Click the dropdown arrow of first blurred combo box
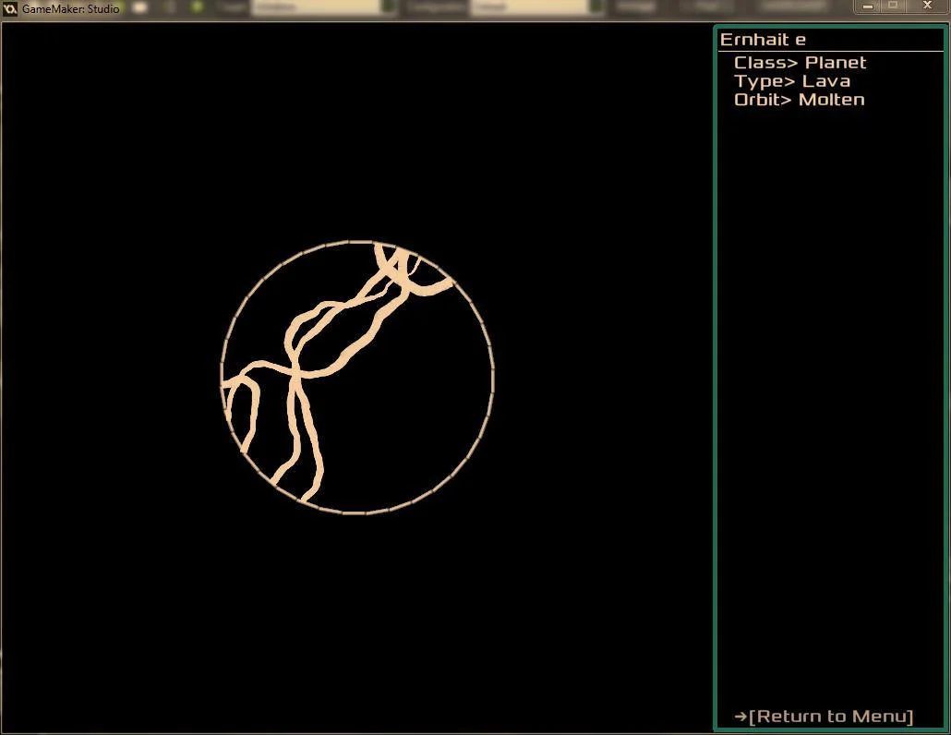Image resolution: width=951 pixels, height=735 pixels. (x=388, y=7)
